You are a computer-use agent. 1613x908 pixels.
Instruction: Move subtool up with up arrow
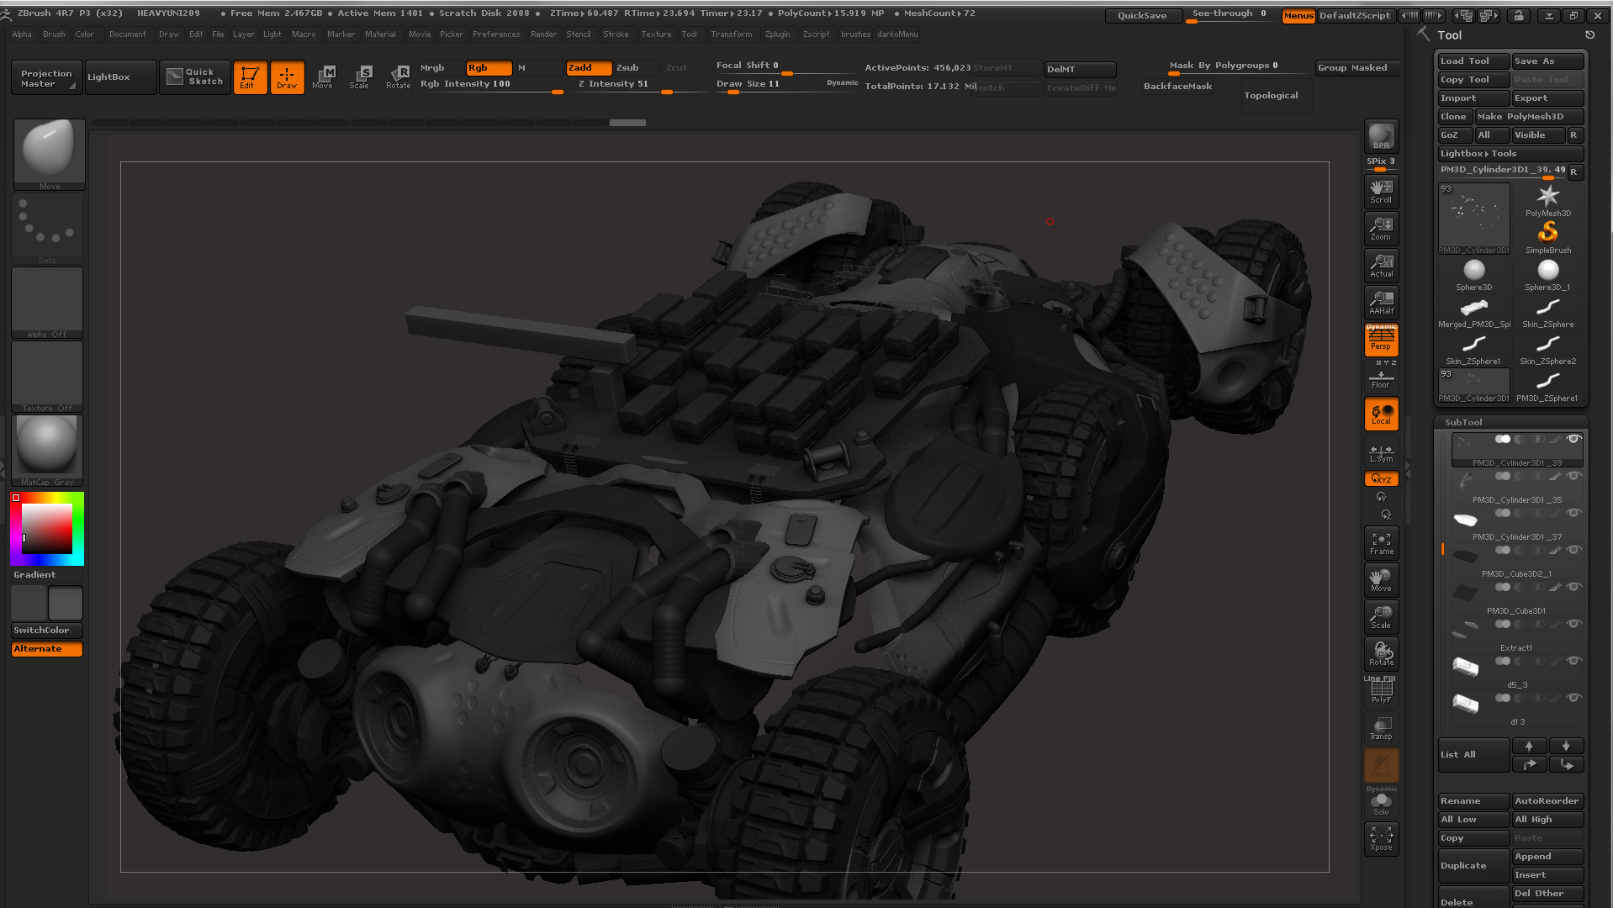point(1529,746)
